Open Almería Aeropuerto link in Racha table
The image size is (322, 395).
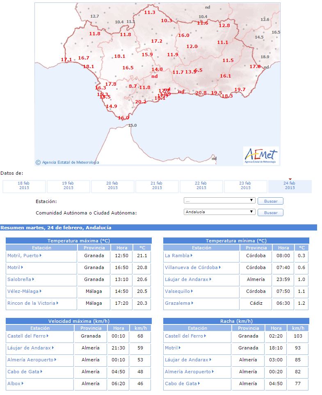pyautogui.click(x=188, y=372)
